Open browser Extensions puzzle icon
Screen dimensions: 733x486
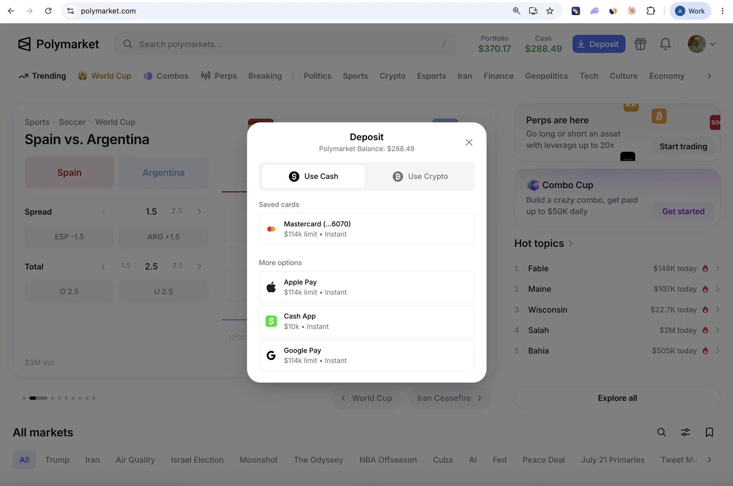coord(651,11)
